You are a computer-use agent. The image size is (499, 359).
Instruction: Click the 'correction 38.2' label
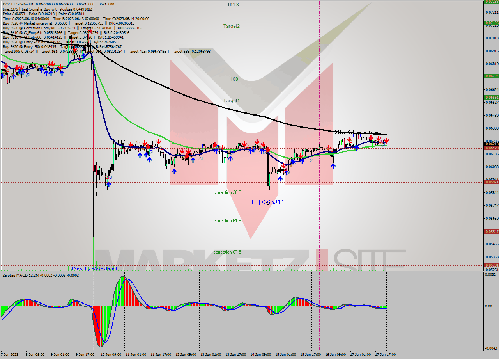(x=227, y=193)
